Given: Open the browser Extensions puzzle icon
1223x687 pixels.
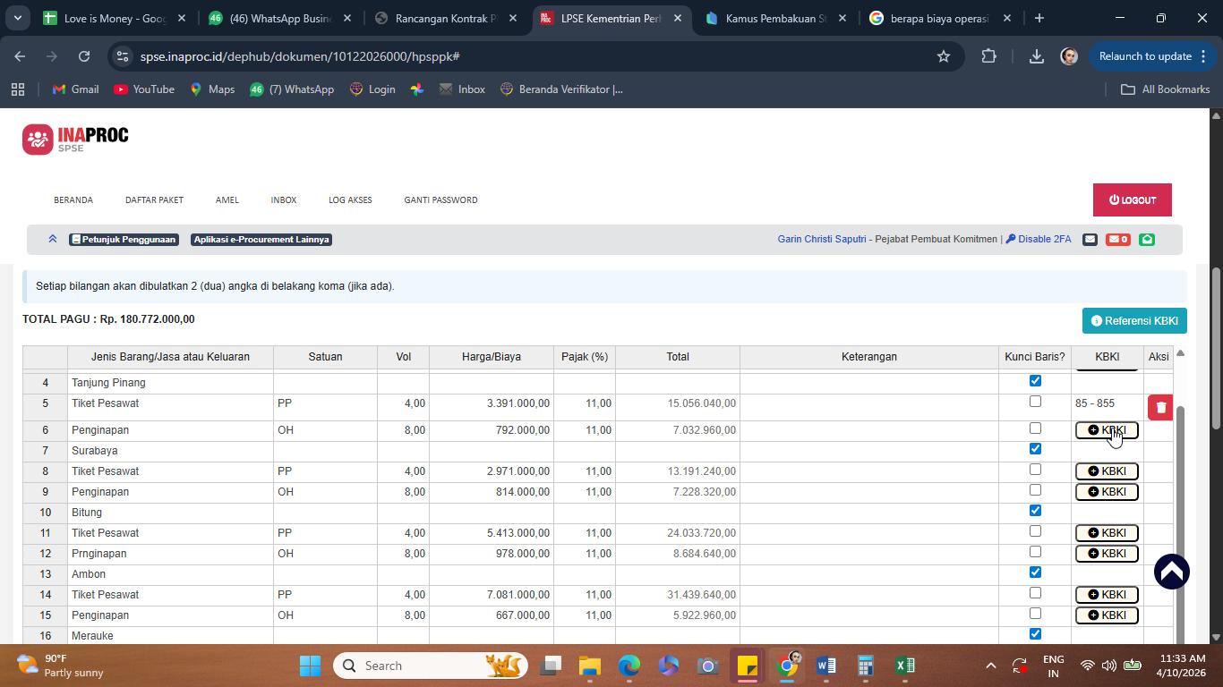Looking at the screenshot, I should click(x=988, y=56).
